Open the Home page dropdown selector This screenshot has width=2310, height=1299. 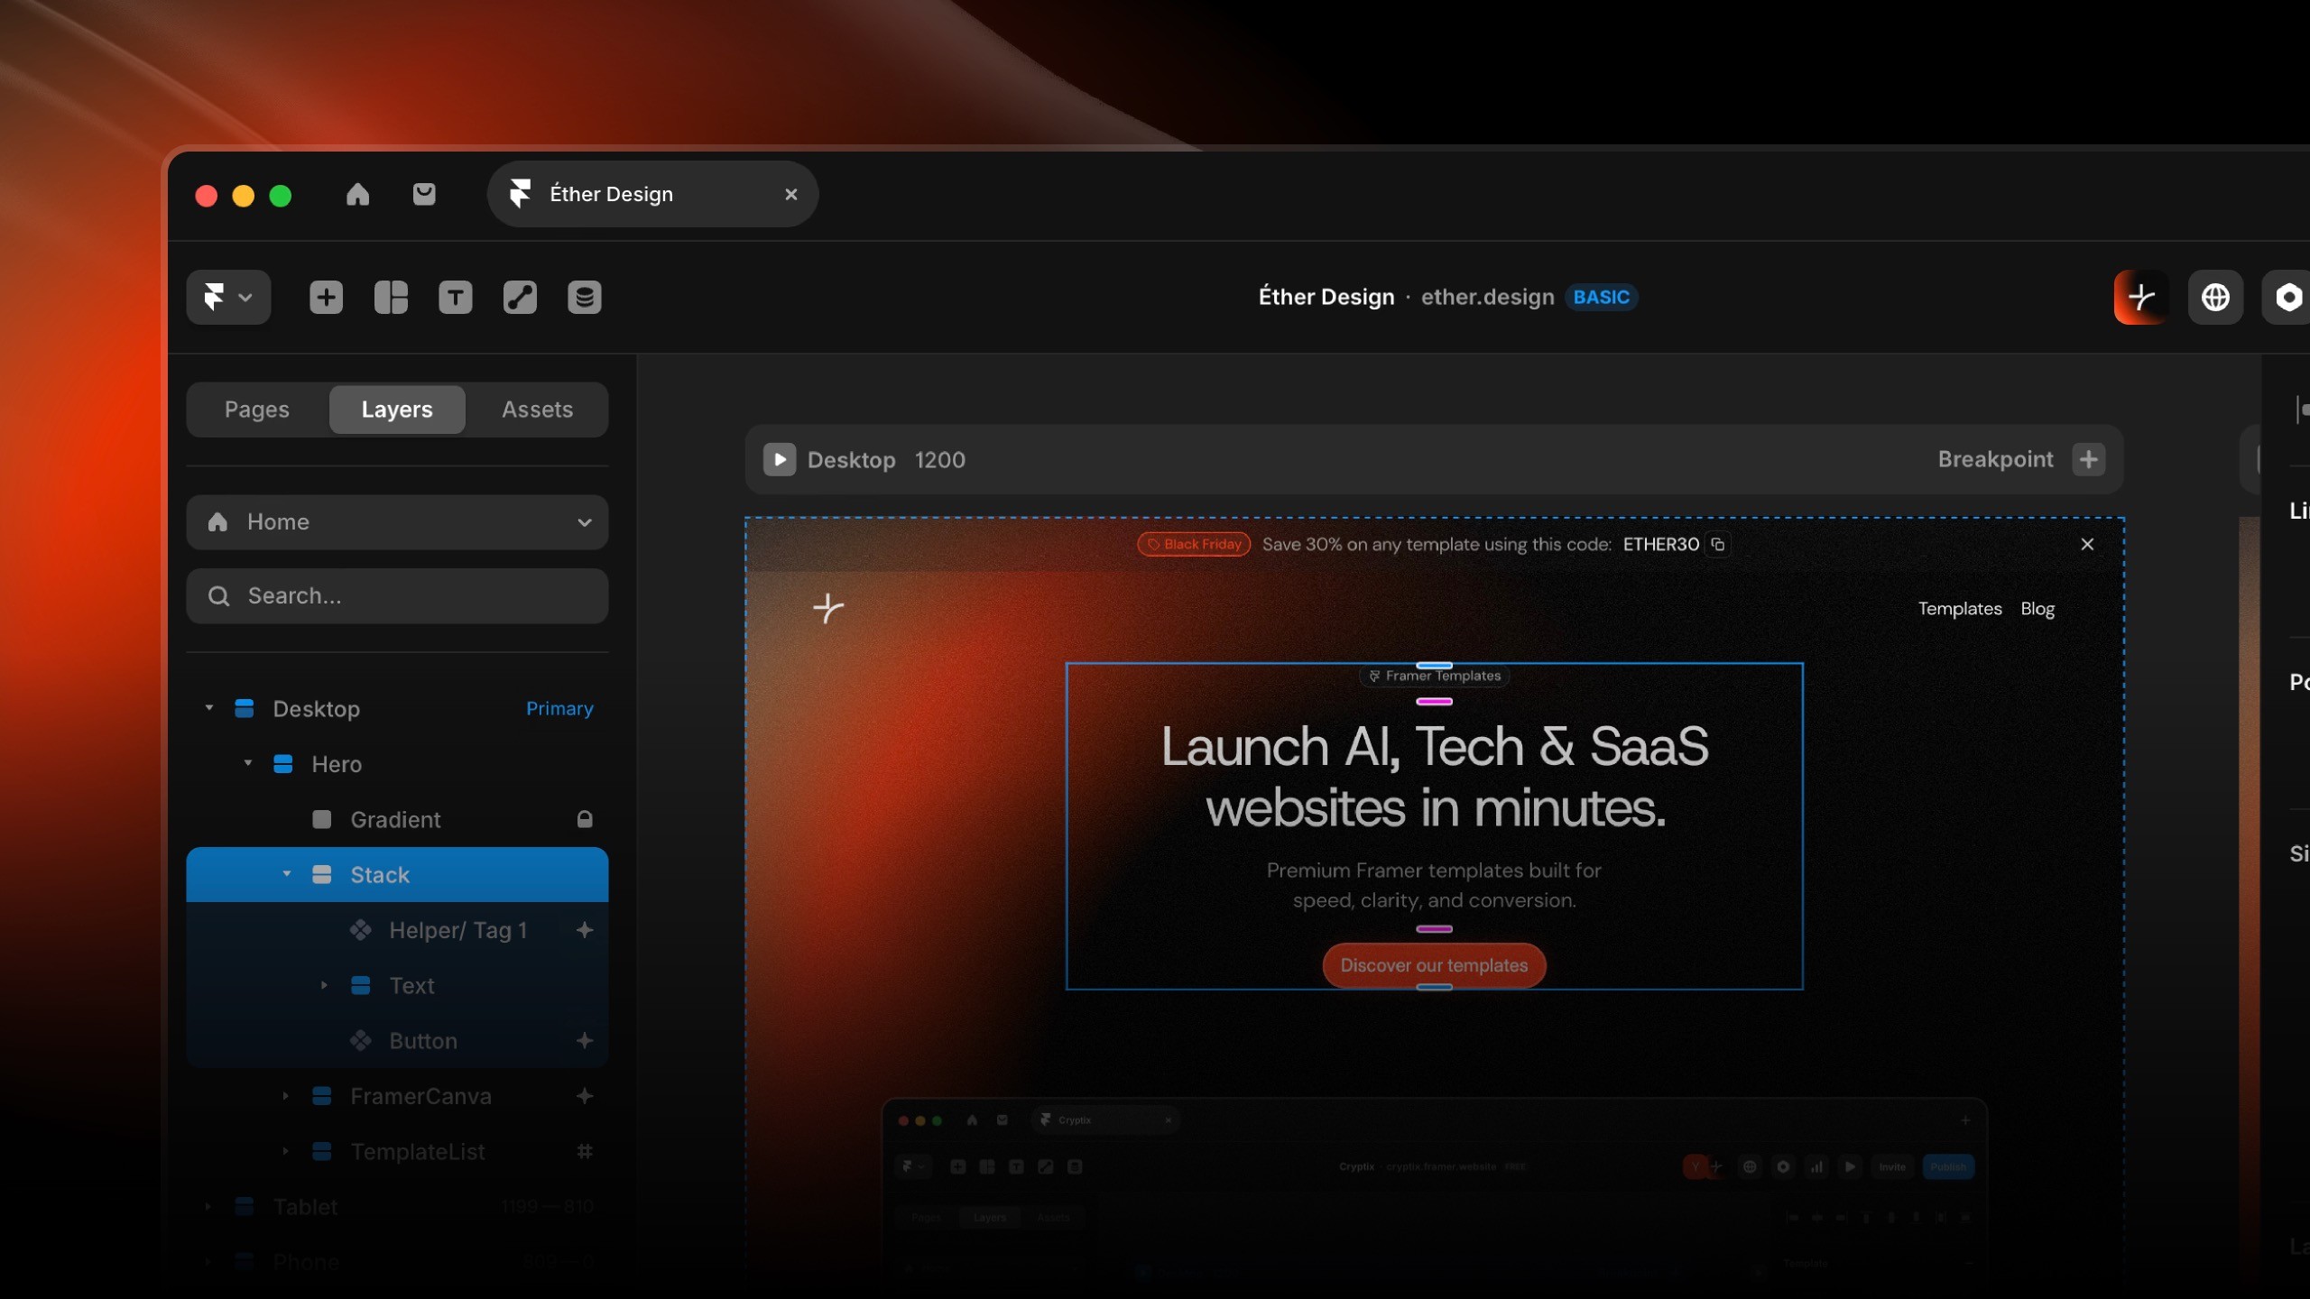click(x=397, y=522)
